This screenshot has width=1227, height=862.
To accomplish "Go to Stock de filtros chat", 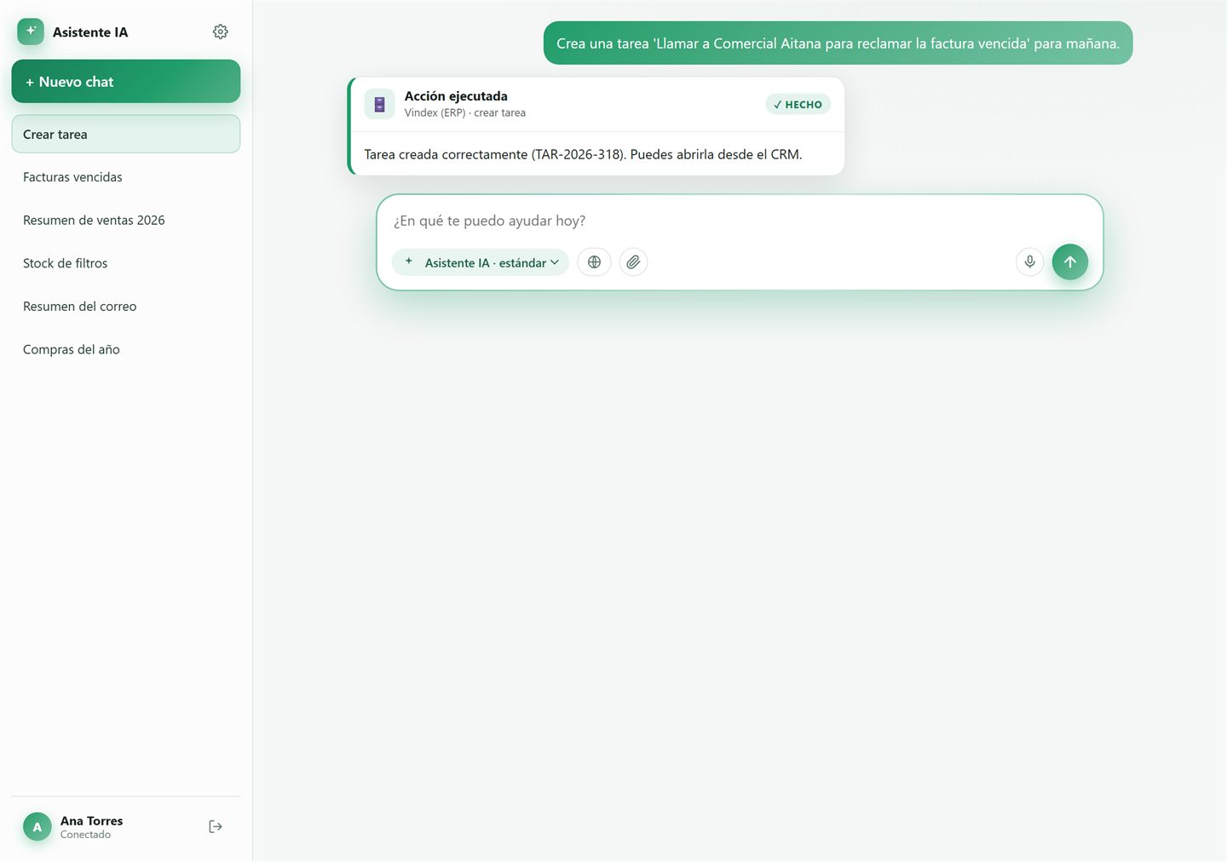I will coord(126,263).
